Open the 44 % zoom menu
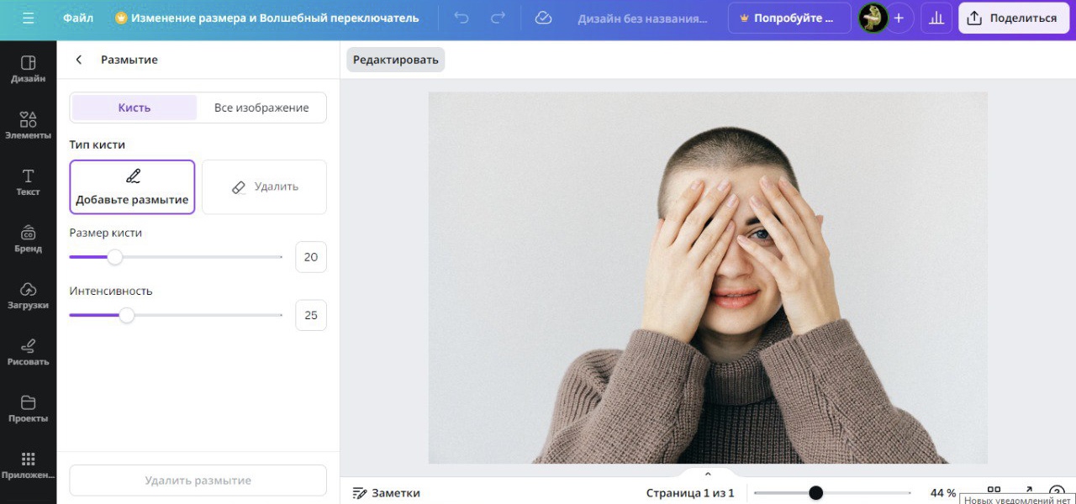 pyautogui.click(x=943, y=493)
